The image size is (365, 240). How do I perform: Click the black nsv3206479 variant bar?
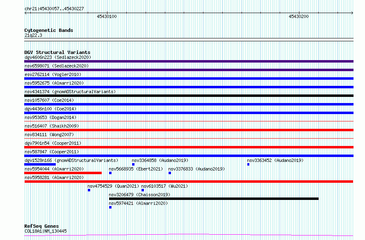coord(214,199)
